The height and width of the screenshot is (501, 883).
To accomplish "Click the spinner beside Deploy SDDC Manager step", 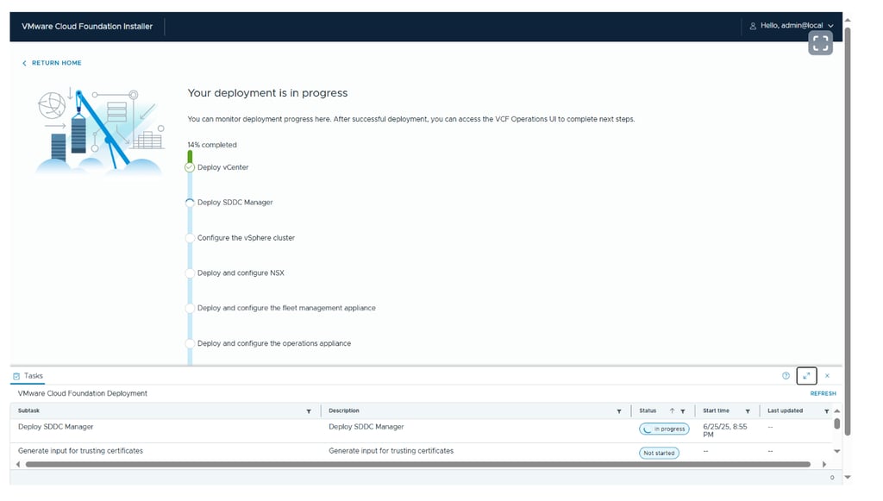I will click(x=190, y=203).
